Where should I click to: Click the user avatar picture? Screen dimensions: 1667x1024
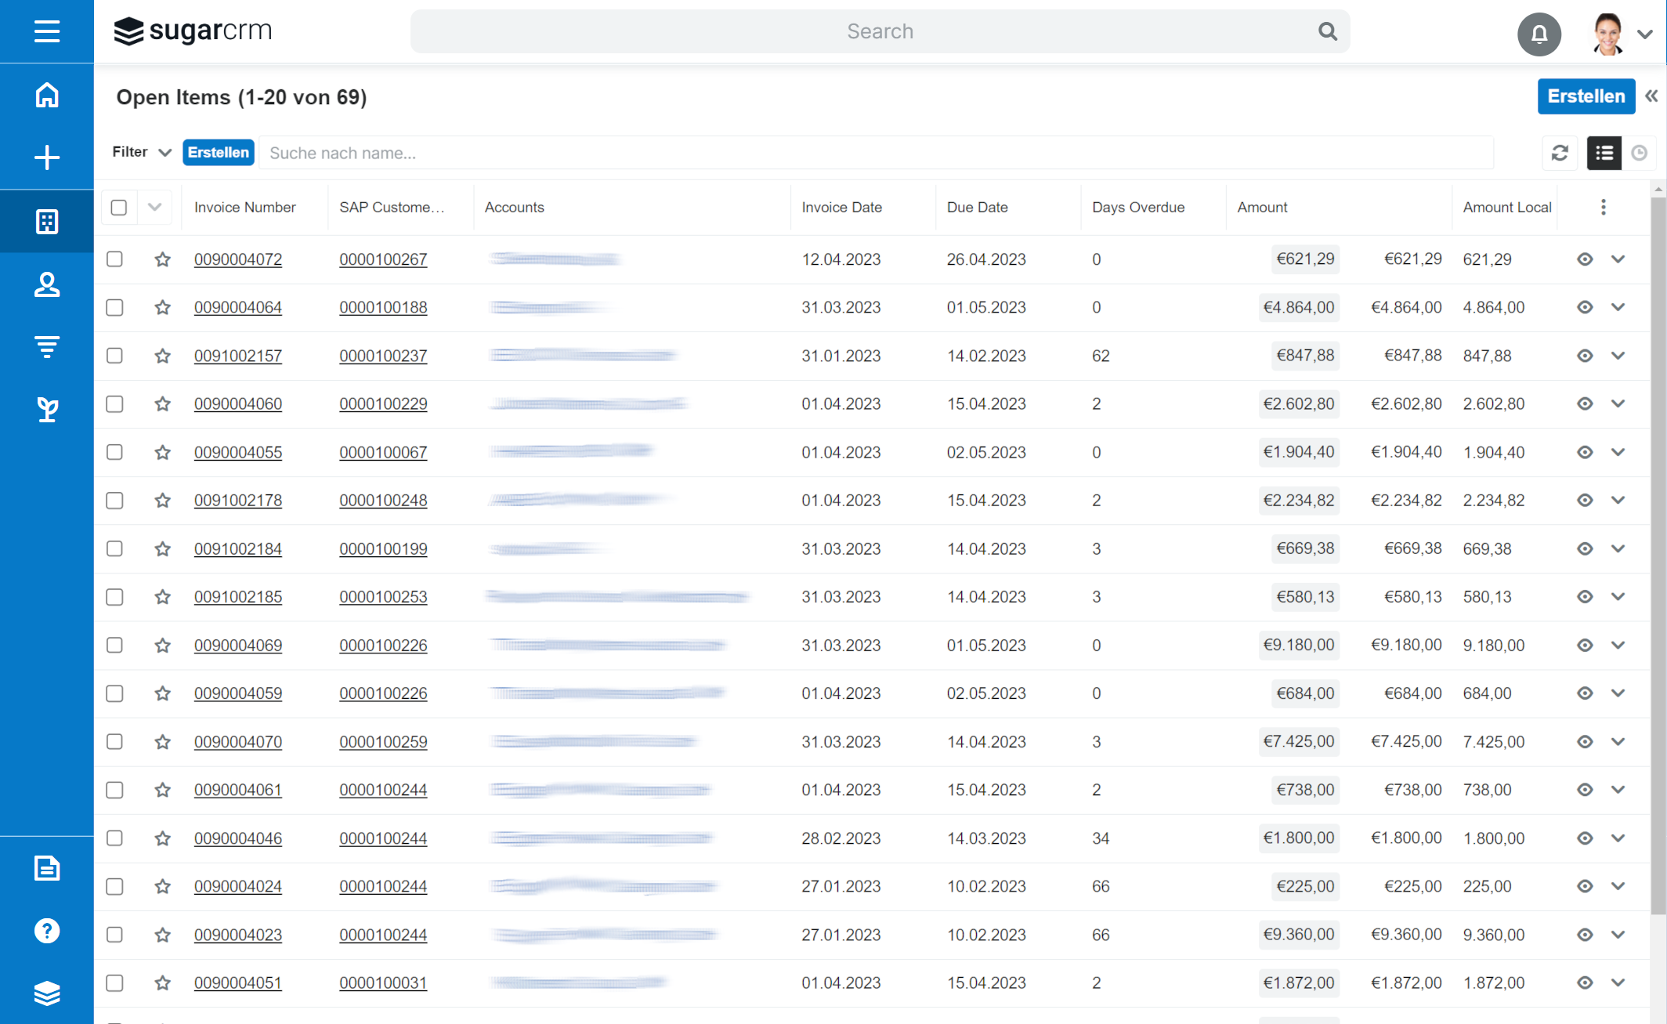[1607, 34]
